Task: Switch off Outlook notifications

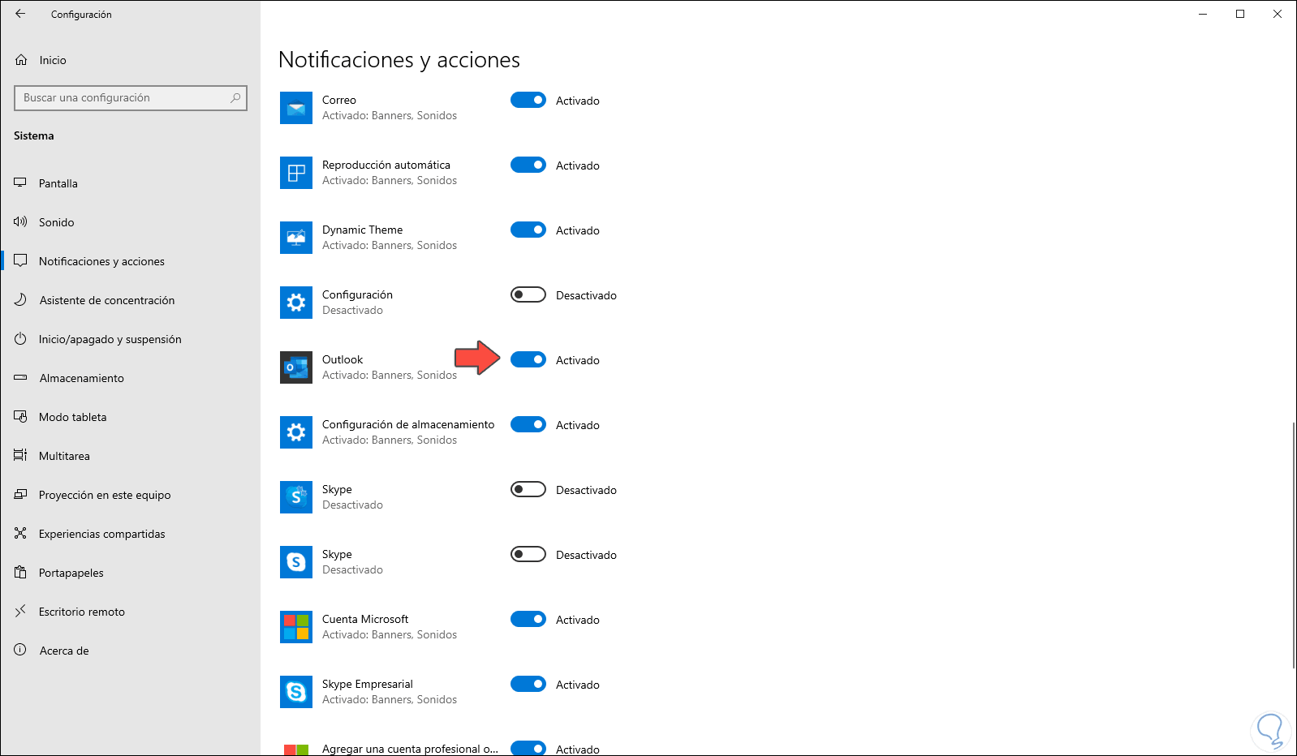Action: (x=528, y=359)
